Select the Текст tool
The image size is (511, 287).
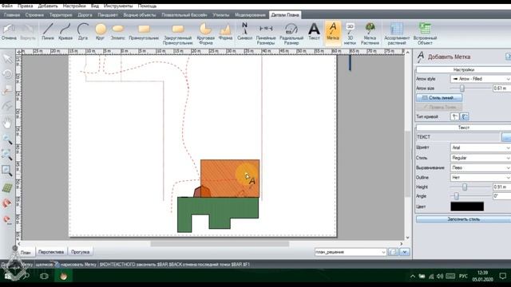click(314, 32)
